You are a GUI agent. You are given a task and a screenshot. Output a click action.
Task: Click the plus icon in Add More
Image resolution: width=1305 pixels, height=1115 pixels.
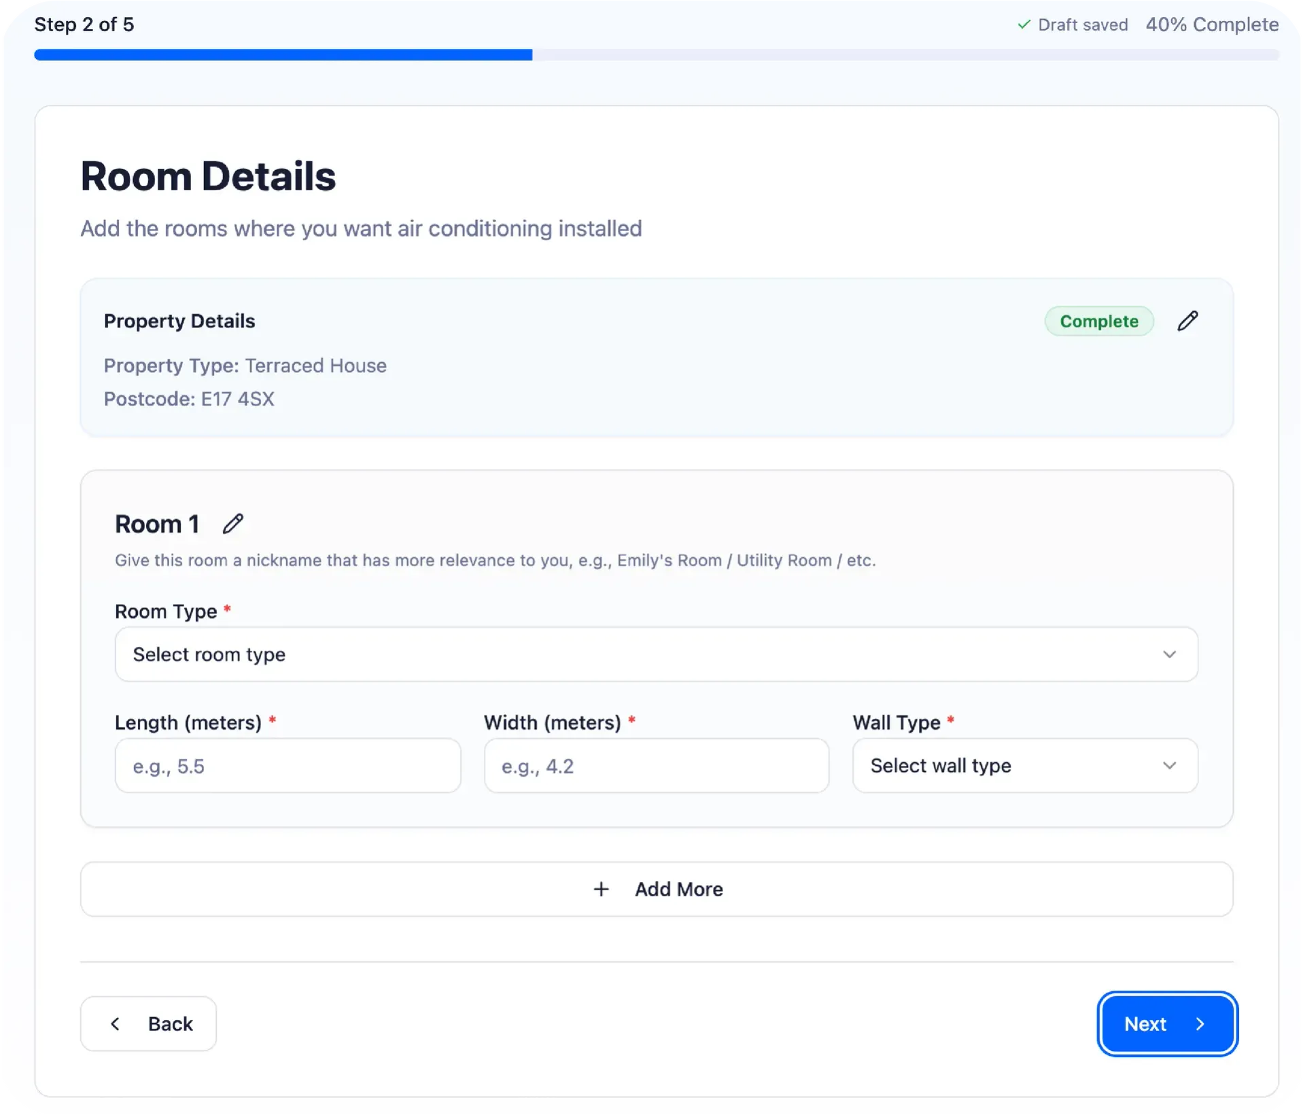point(601,889)
